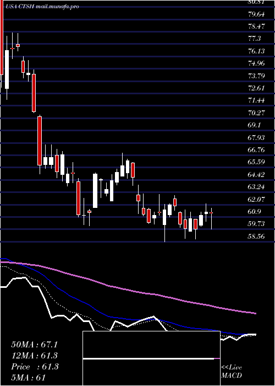This screenshot has height=386, width=275.
Task: Click the 'USA CTSH mail.munafa.pro' chart title
Action: tap(41, 7)
